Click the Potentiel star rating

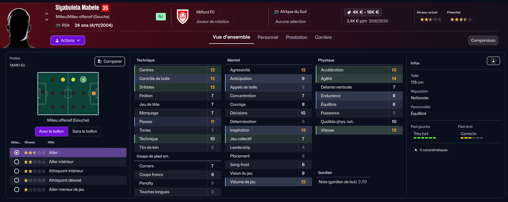pos(461,19)
